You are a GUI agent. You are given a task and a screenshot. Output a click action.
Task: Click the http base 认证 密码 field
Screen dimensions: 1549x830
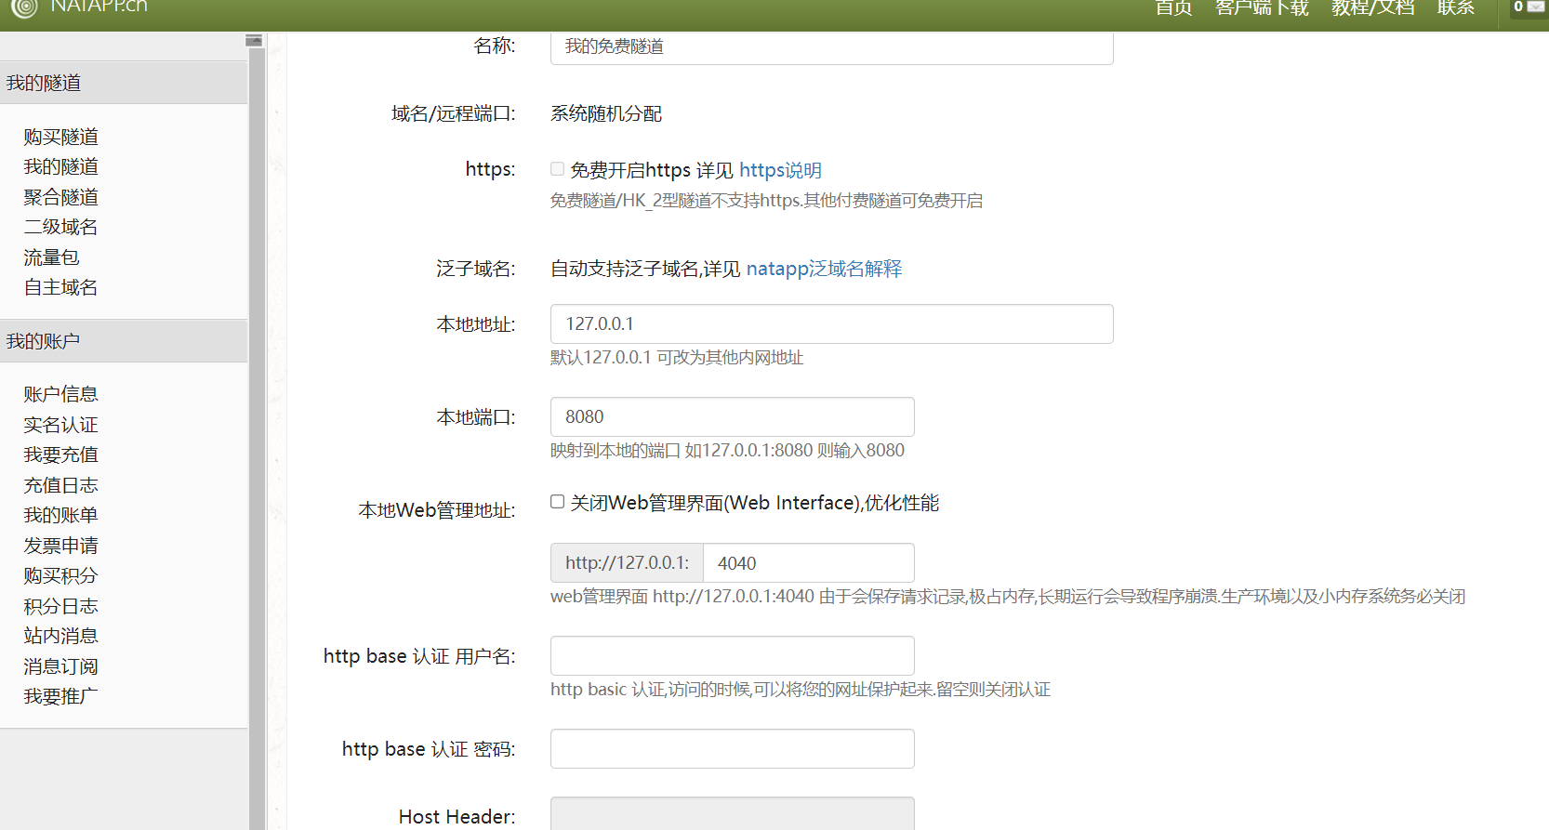(732, 749)
